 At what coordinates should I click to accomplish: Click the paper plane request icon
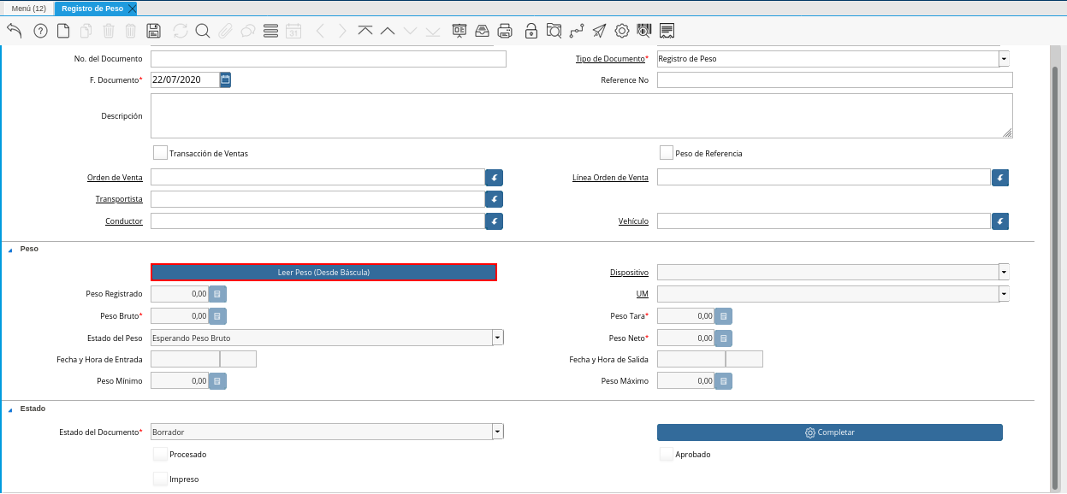[x=599, y=31]
